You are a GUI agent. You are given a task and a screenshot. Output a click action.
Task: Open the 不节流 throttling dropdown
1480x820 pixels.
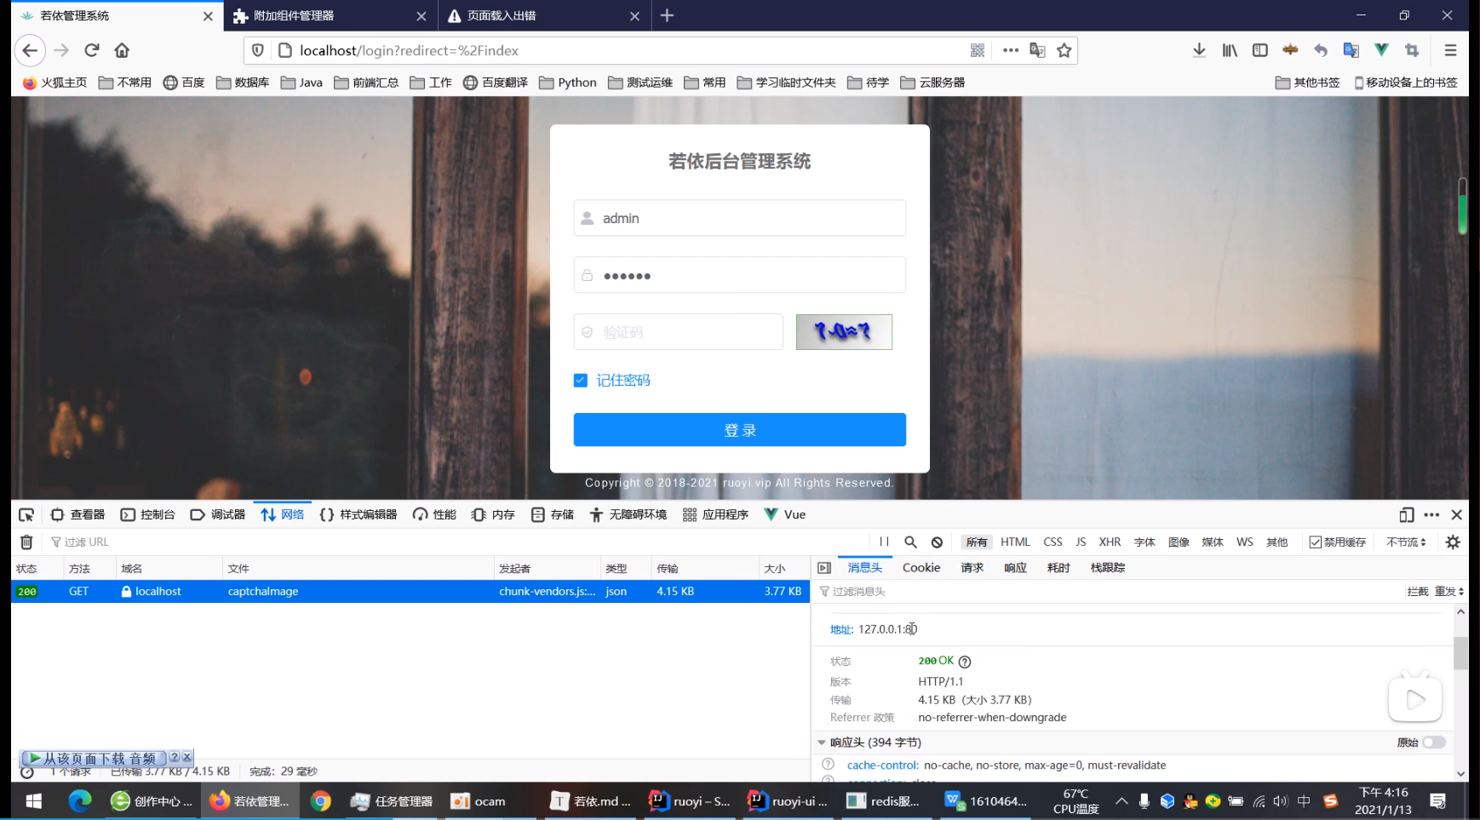click(x=1406, y=542)
